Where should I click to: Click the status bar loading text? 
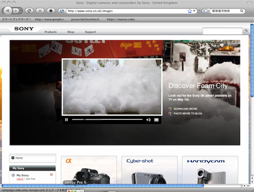point(41,190)
